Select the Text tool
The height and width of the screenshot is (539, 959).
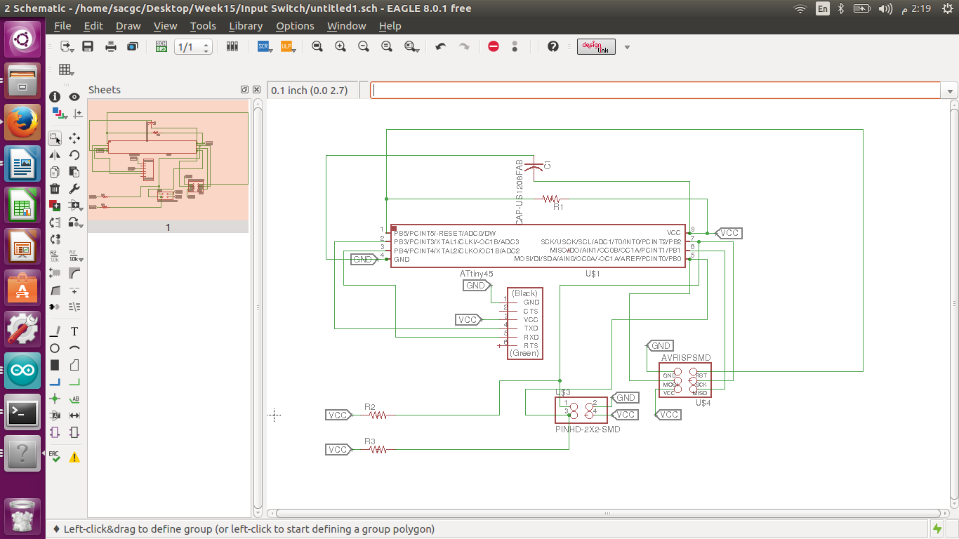[74, 331]
